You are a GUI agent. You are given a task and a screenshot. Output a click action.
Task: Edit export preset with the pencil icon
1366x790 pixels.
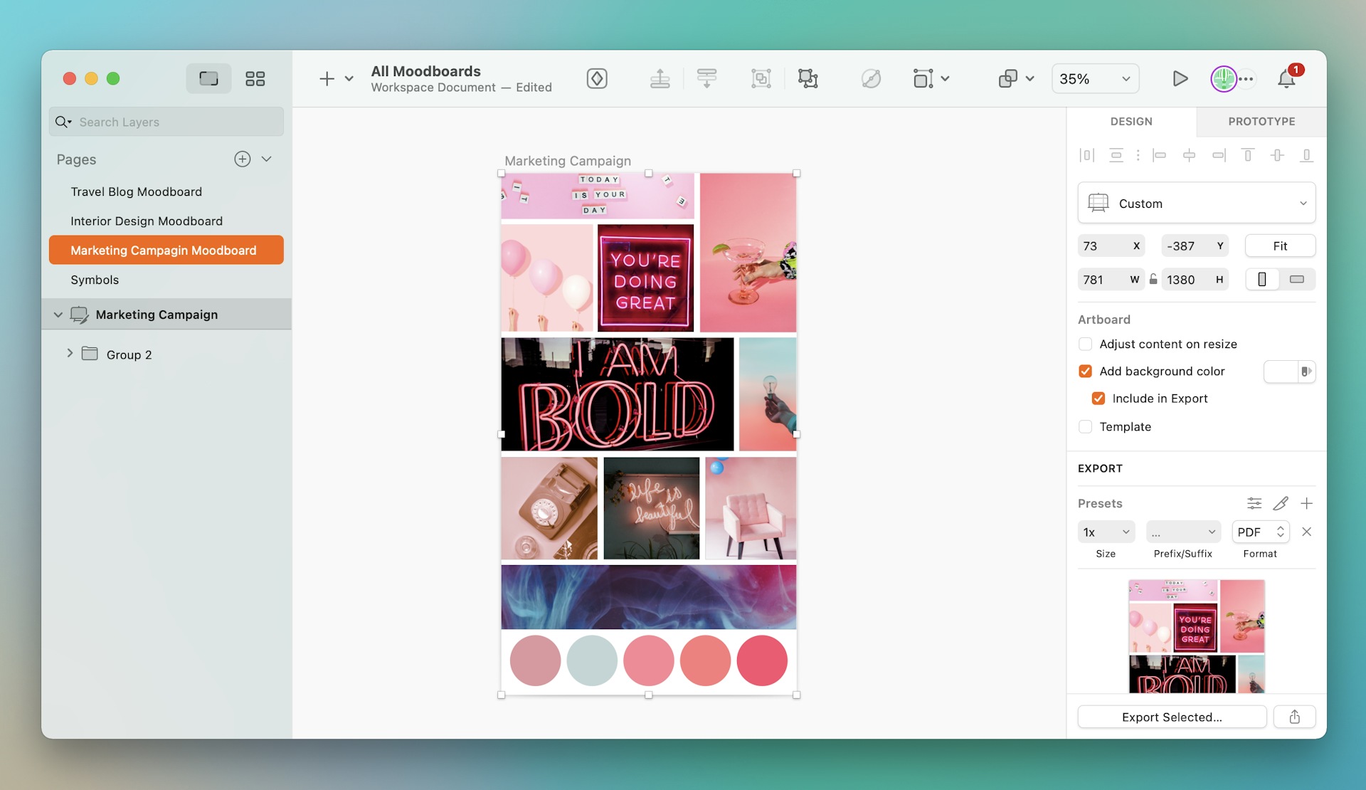point(1281,503)
